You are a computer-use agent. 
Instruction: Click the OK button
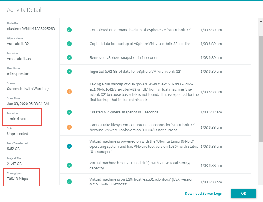(244, 193)
